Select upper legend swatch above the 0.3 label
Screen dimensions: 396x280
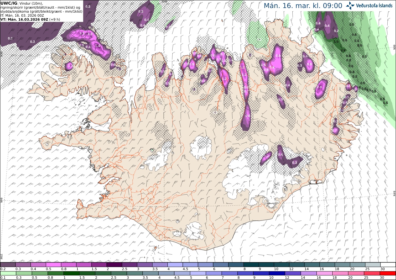pyautogui.click(x=23, y=265)
